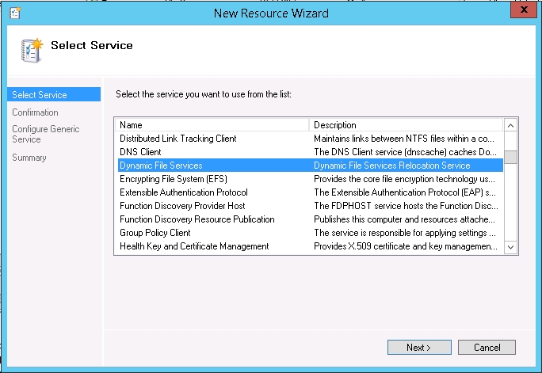
Task: Click the Select Service header icon
Action: pyautogui.click(x=30, y=48)
